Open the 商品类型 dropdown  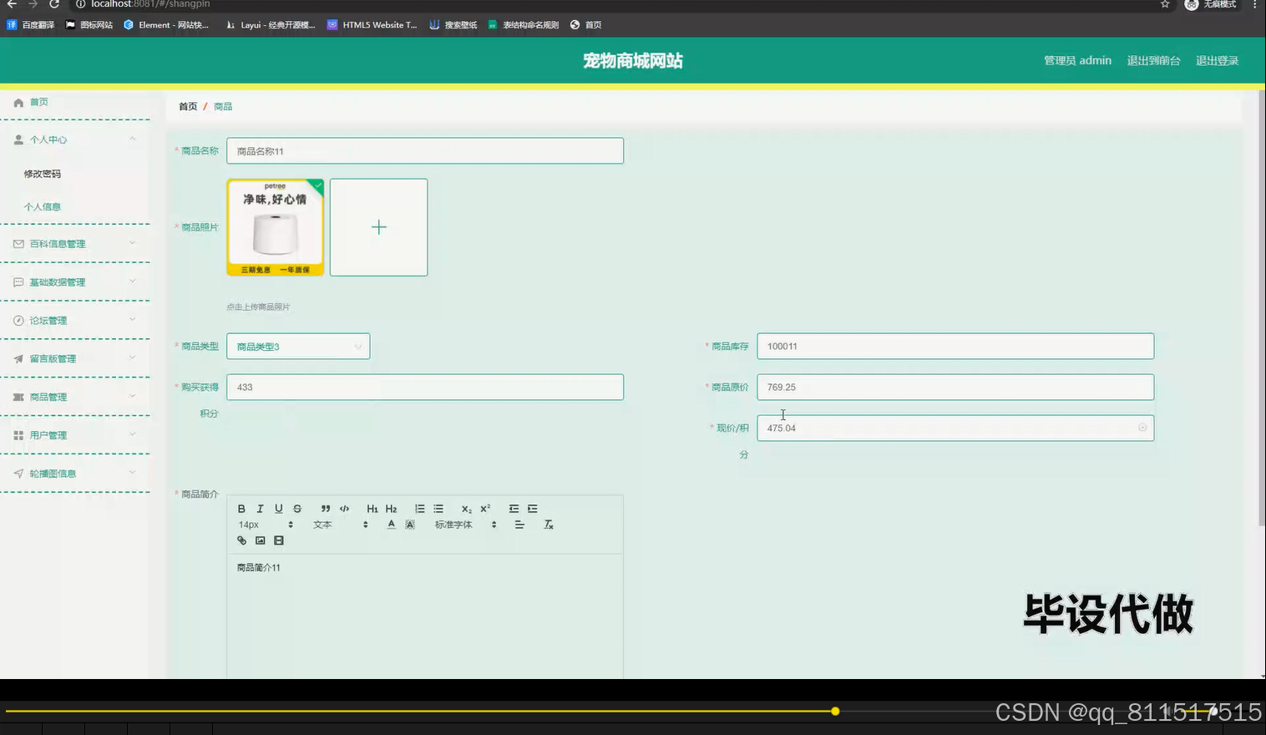pyautogui.click(x=298, y=347)
